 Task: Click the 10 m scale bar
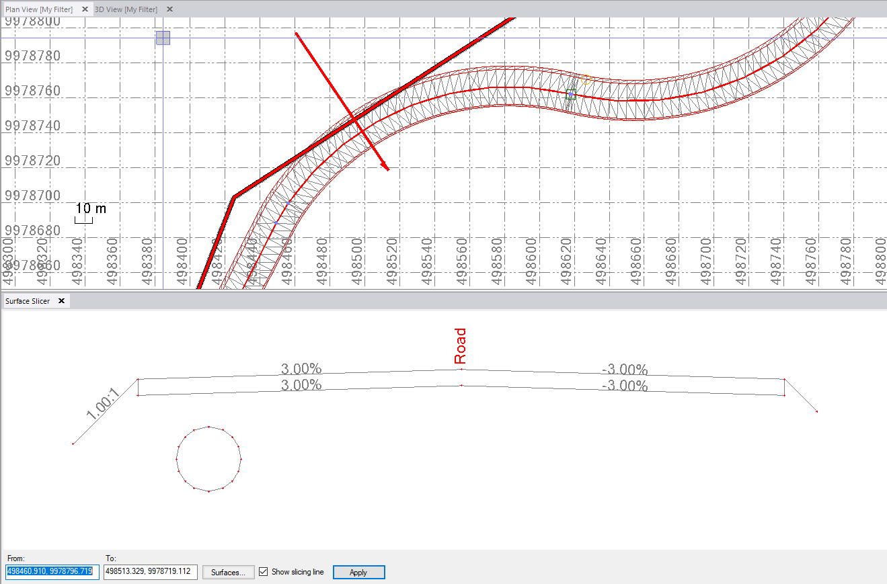tap(83, 218)
